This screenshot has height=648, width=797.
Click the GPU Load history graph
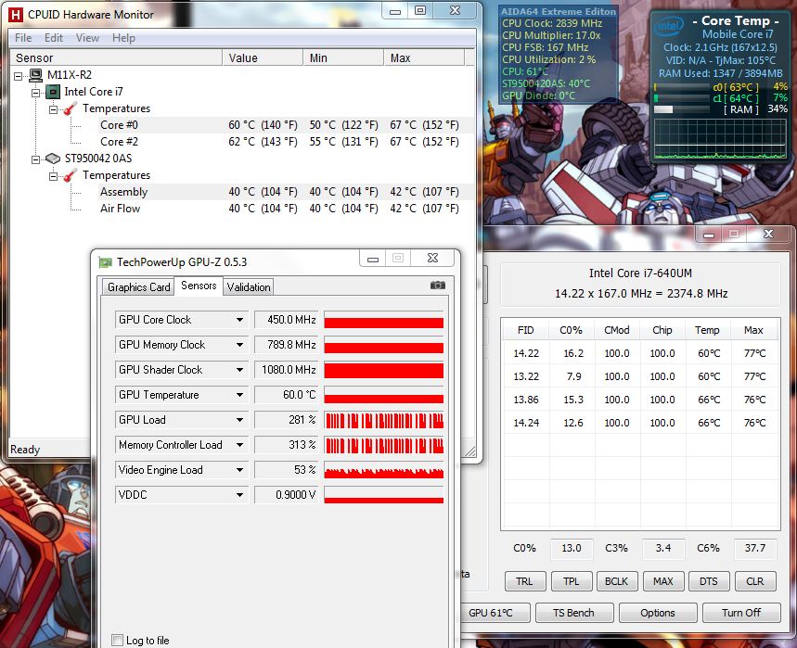click(384, 420)
